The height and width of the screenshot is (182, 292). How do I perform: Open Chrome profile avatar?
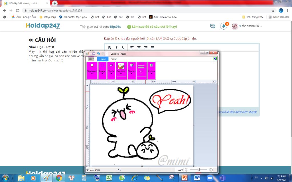click(281, 11)
